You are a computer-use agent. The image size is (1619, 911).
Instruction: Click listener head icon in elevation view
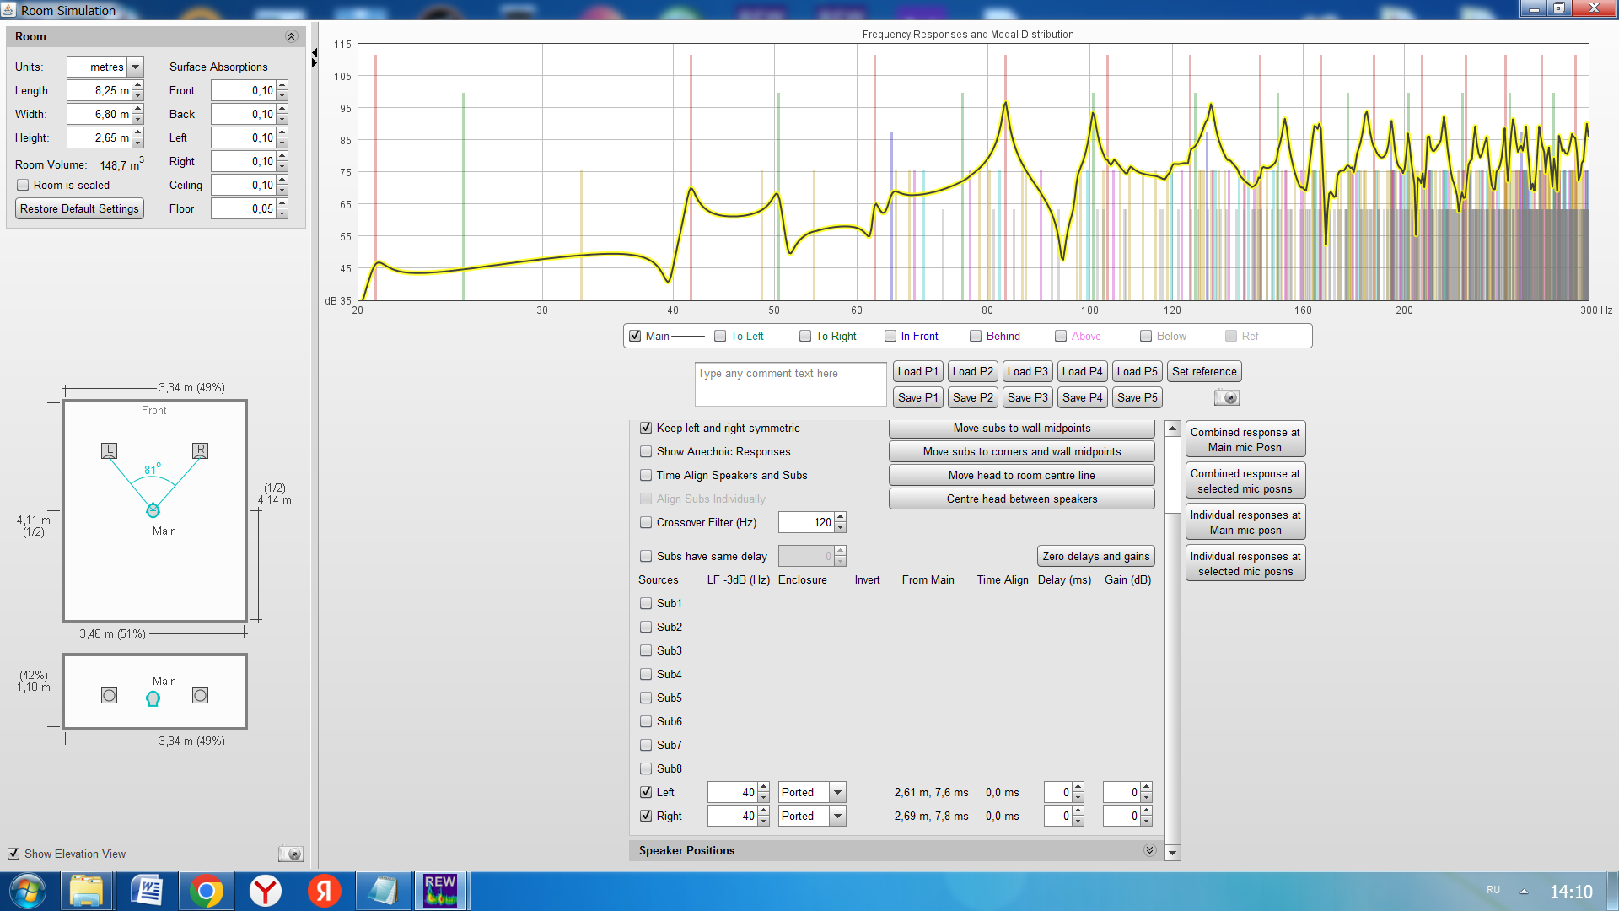153,698
